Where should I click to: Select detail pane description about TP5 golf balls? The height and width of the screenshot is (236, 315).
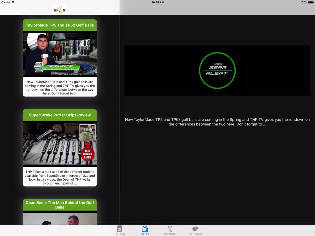click(x=217, y=122)
